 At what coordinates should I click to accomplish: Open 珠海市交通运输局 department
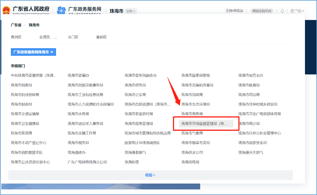pyautogui.click(x=25, y=114)
